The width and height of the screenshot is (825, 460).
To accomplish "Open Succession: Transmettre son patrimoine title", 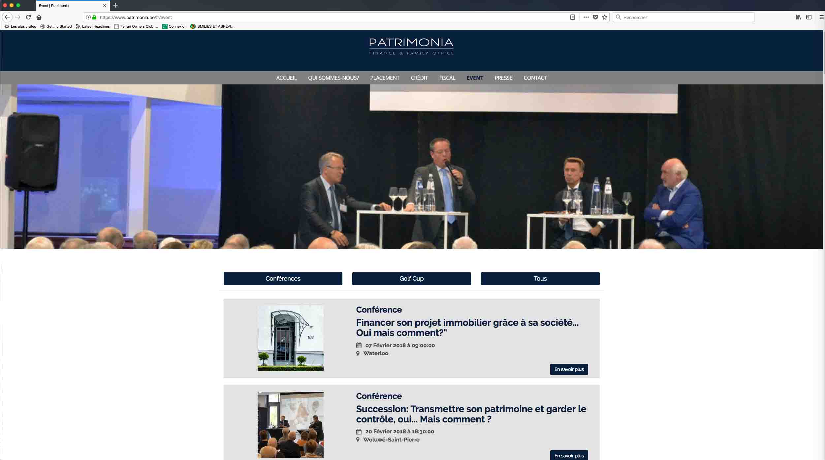I will (471, 414).
